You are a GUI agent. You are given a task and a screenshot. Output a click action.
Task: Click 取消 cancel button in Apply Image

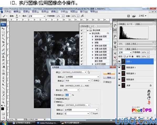(109, 78)
